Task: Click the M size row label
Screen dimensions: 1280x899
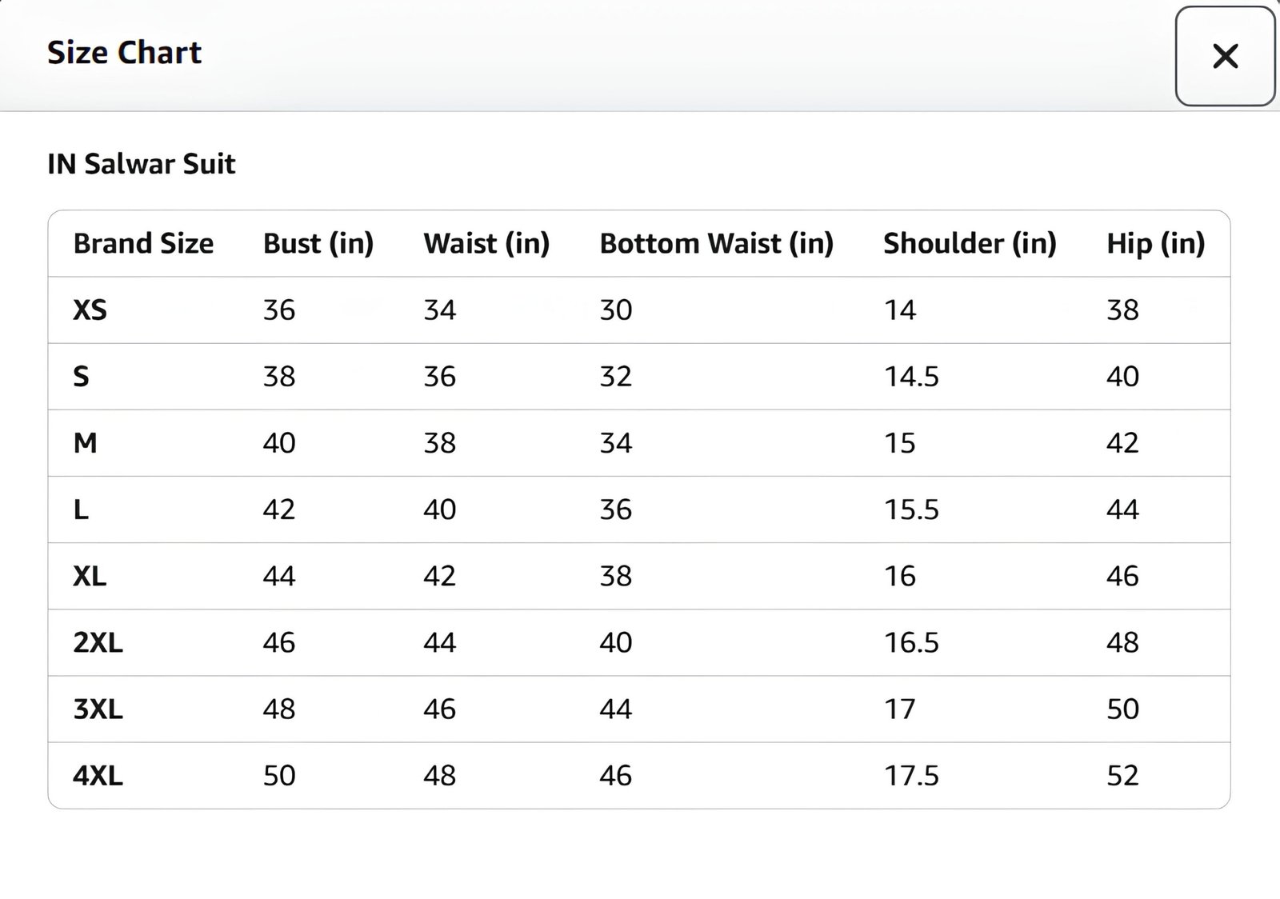Action: pos(85,443)
